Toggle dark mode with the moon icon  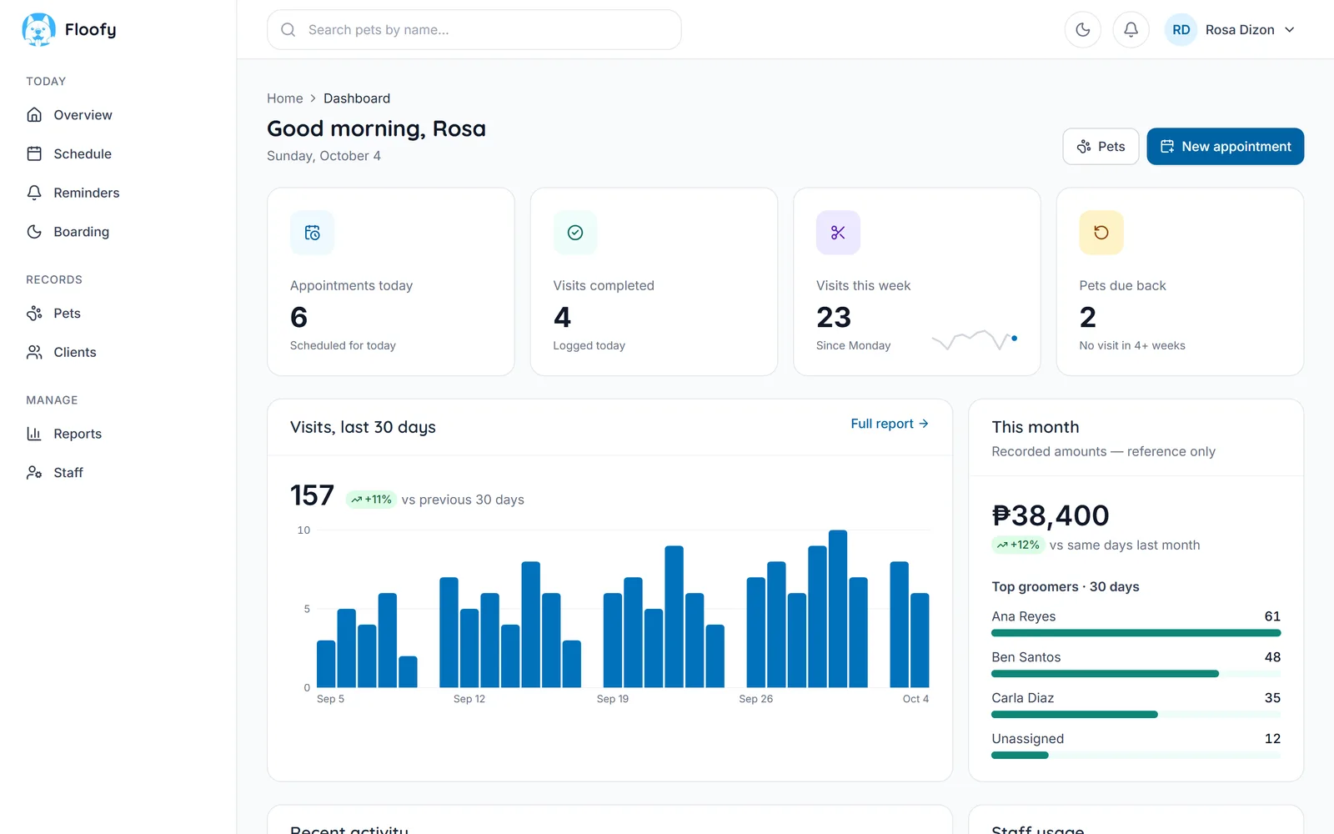point(1083,30)
